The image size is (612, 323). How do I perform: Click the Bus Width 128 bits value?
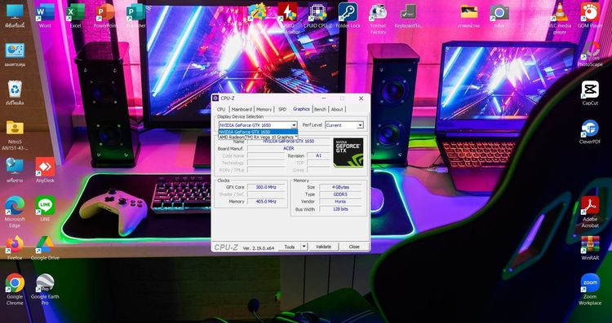[x=340, y=209]
